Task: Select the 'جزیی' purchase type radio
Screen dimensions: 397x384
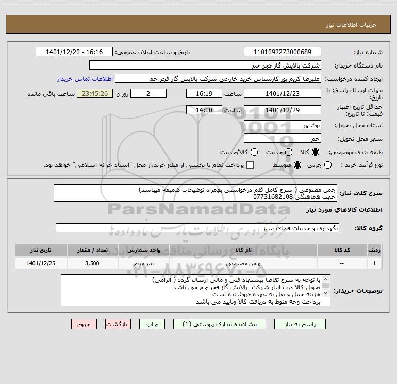Action: pos(328,165)
